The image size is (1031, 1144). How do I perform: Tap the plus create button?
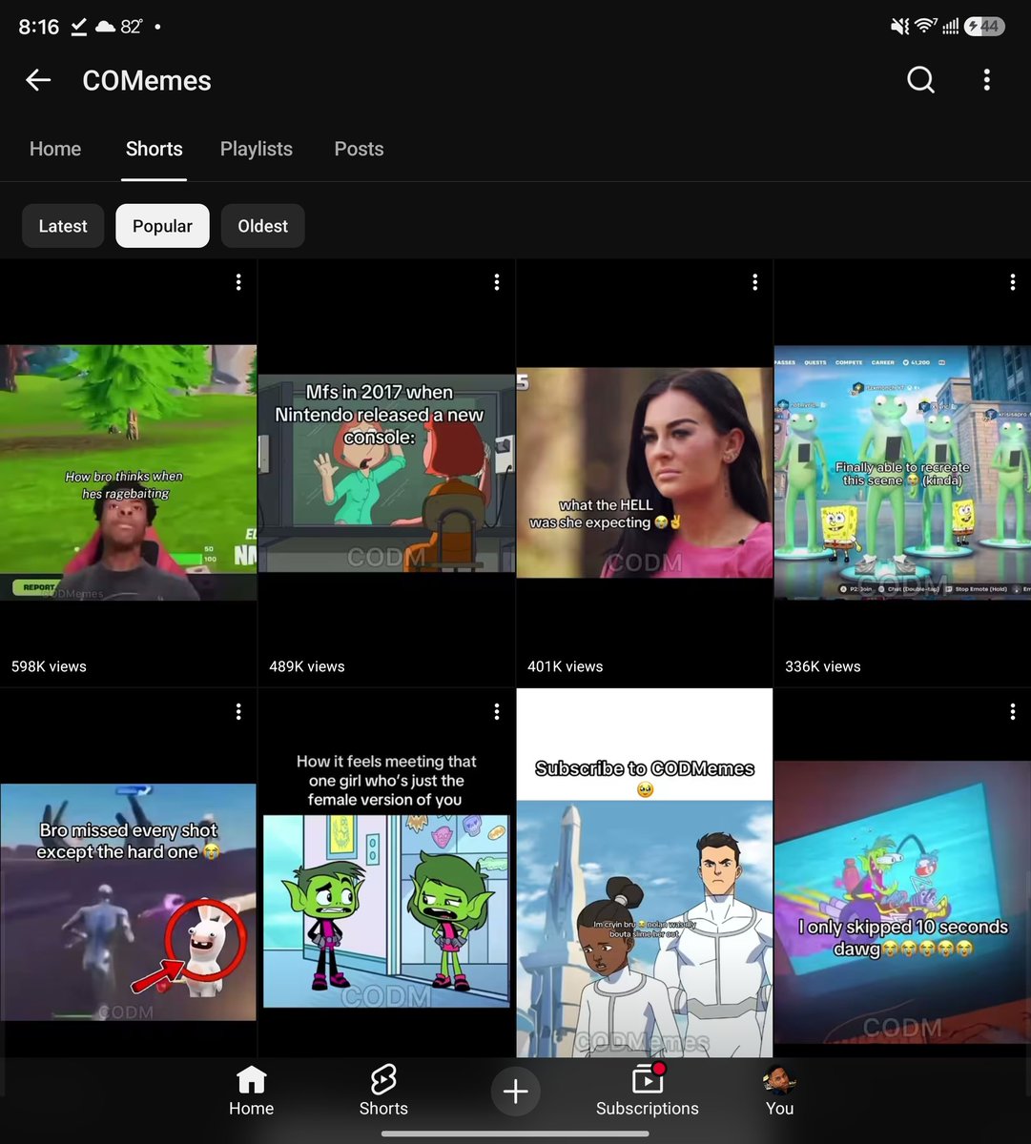[516, 1092]
